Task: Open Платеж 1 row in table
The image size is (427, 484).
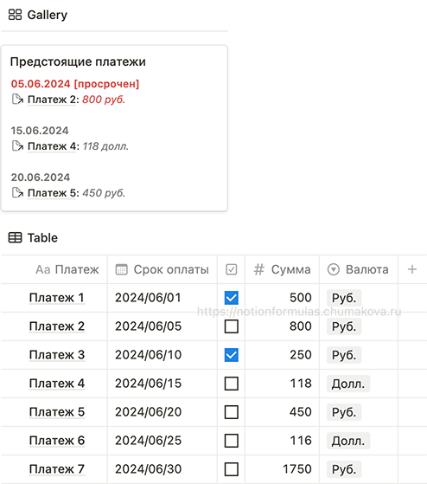Action: 57,298
